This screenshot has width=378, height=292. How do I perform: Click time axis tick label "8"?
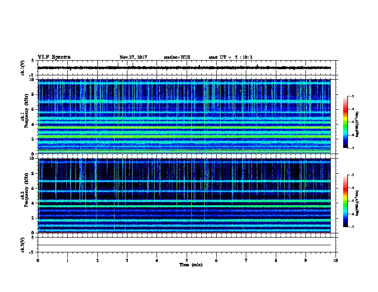point(276,261)
